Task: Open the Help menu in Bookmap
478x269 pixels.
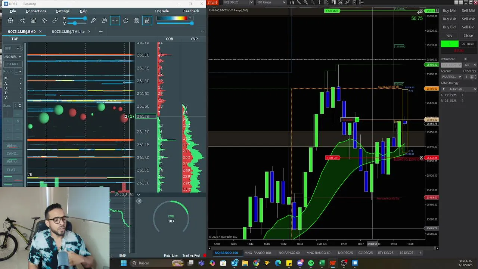Action: [84, 11]
